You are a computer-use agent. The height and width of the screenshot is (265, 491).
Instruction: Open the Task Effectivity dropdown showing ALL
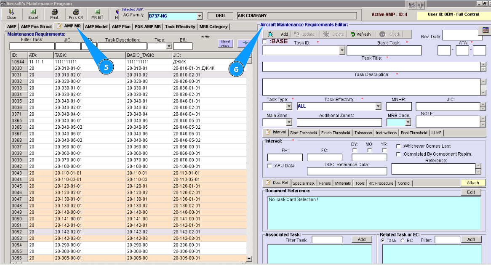click(x=378, y=106)
